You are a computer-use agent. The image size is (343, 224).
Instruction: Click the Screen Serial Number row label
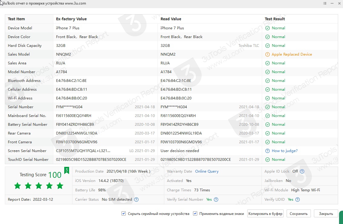pyautogui.click(x=27, y=151)
